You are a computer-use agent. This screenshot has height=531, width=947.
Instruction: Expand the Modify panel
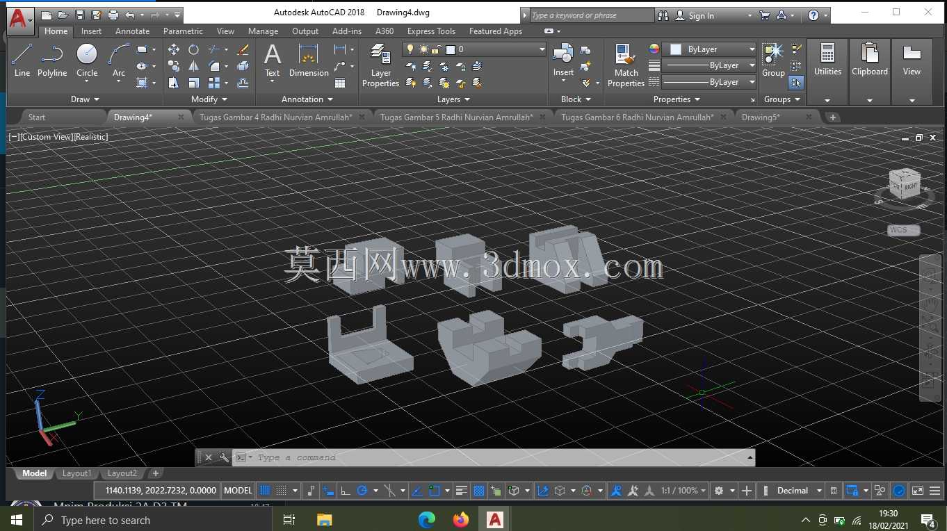coord(209,99)
